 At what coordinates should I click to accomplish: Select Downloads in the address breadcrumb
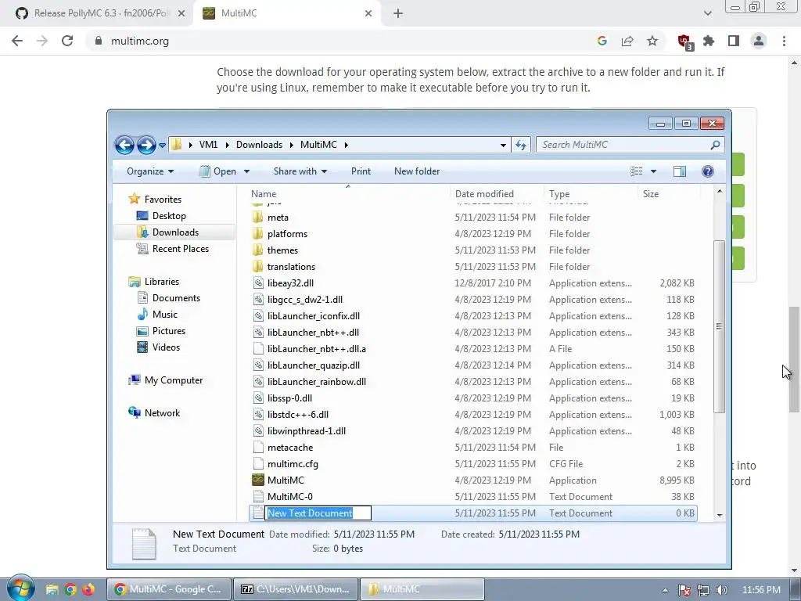pyautogui.click(x=259, y=145)
